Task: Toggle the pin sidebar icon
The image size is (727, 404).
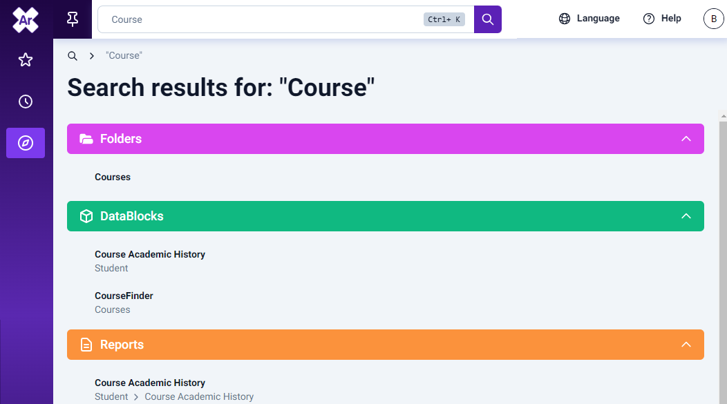Action: (73, 19)
